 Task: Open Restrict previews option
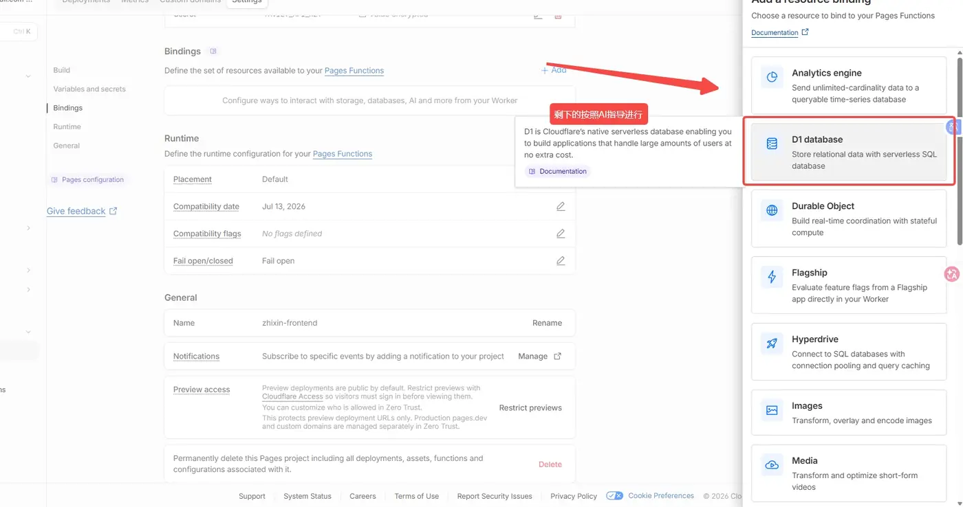530,407
